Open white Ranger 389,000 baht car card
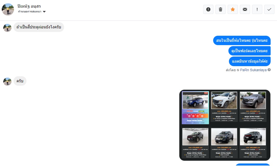Image resolution: width=277 pixels, height=166 pixels. (224, 106)
